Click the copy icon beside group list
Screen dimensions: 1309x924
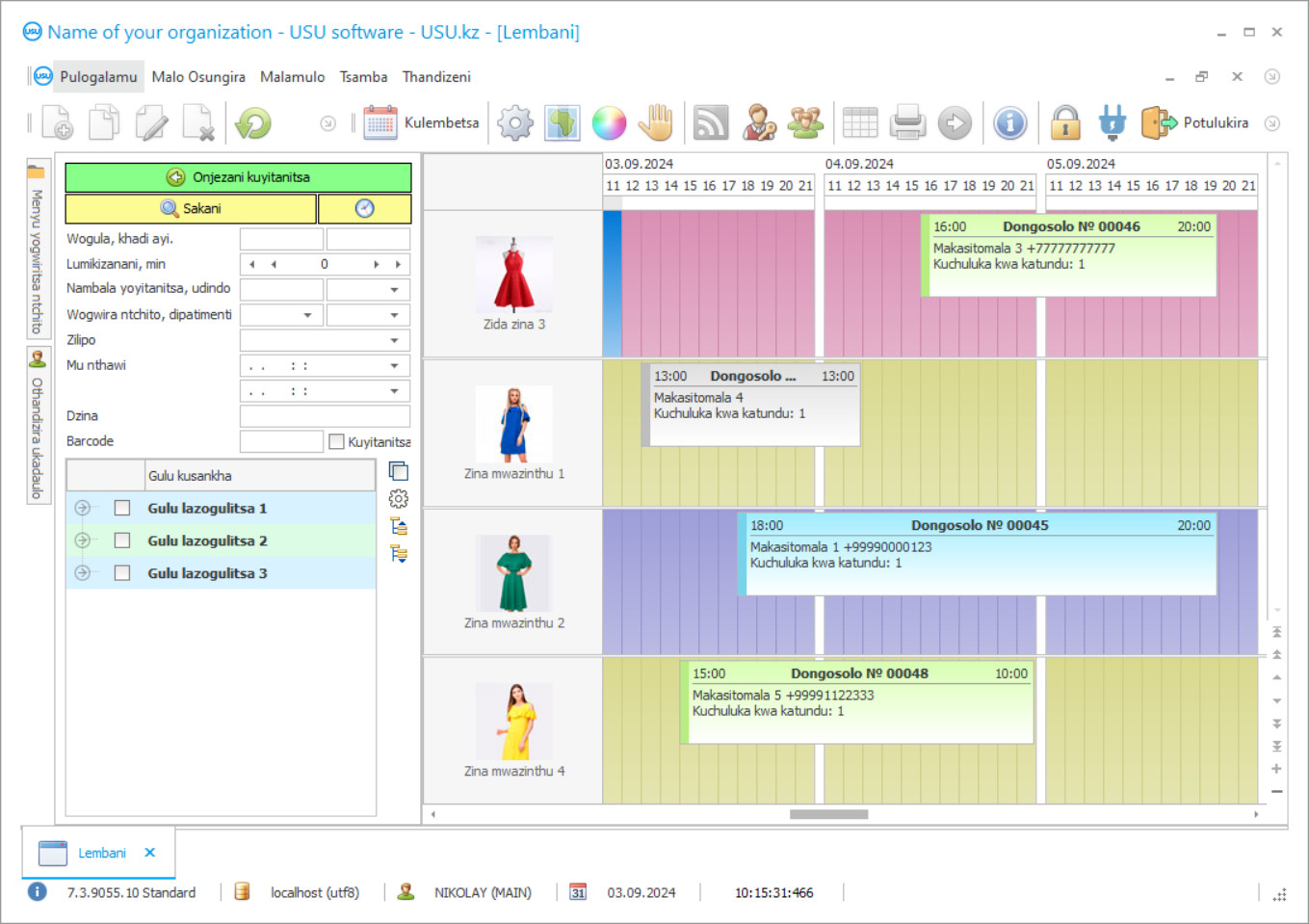pos(399,471)
